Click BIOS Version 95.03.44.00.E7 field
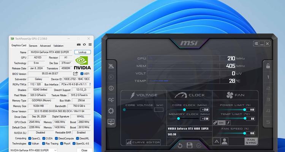Image resolution: width=285 pixels, height=152 pixels. click(x=50, y=74)
